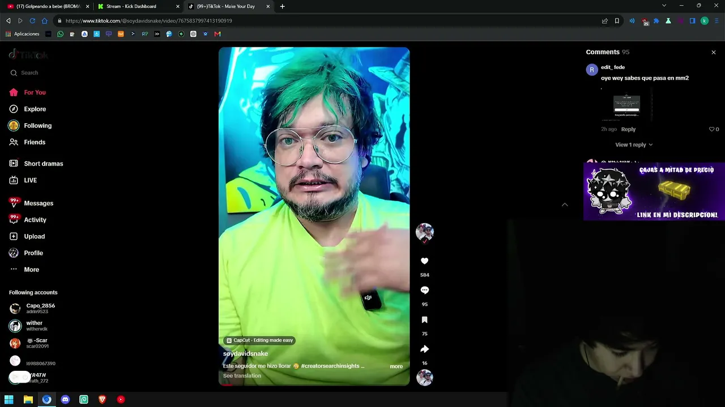Screen dimensions: 725x407
Task: Select the TikTok - Make Your Day tab
Action: point(229,6)
